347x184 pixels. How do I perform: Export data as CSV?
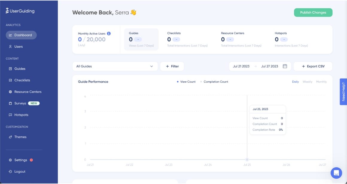click(x=313, y=66)
